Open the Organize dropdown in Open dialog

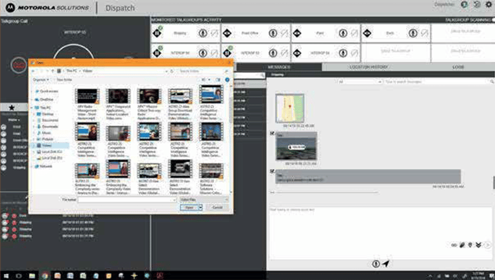(41, 79)
